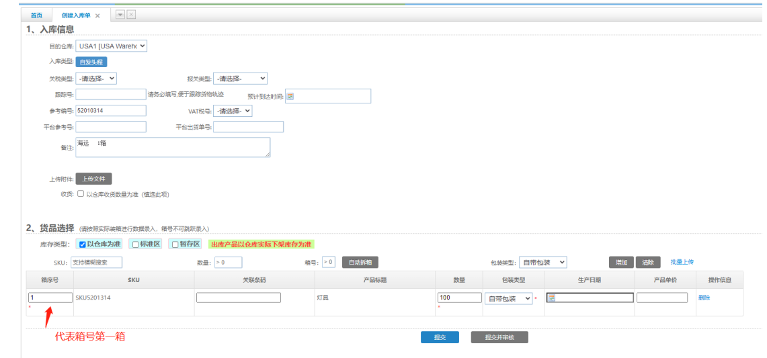The image size is (767, 358).
Task: Expand the 目的仓库 warehouse dropdown
Action: pos(111,46)
